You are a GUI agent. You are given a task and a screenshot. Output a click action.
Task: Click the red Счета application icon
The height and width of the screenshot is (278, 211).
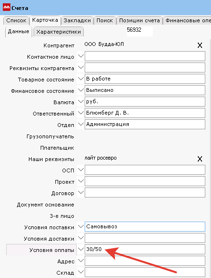pos(7,7)
